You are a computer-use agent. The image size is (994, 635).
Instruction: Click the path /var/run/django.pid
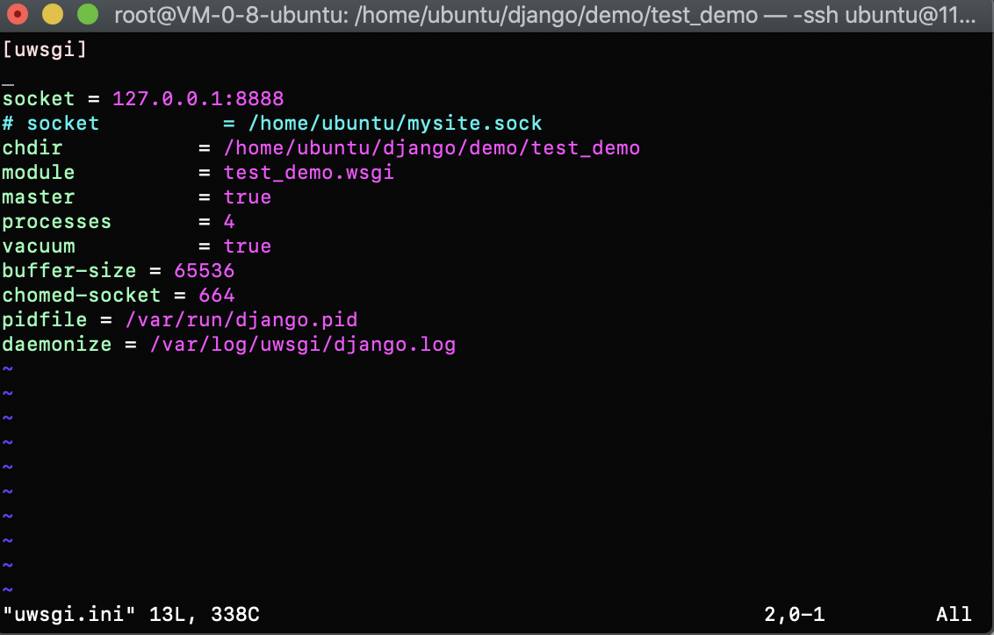click(x=241, y=320)
